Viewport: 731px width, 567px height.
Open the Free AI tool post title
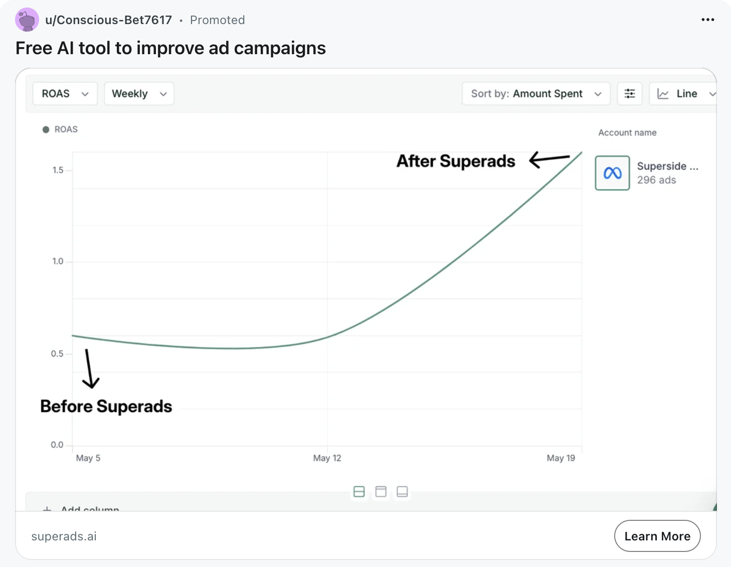pyautogui.click(x=170, y=48)
